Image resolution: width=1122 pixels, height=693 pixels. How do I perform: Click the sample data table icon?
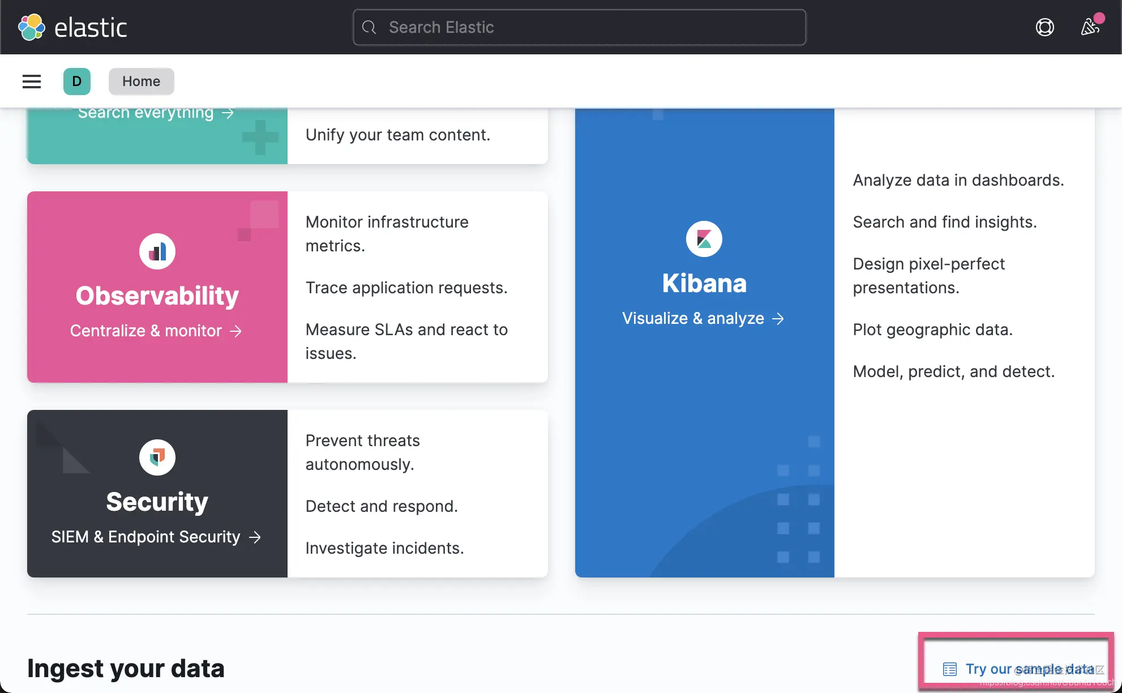pyautogui.click(x=950, y=669)
